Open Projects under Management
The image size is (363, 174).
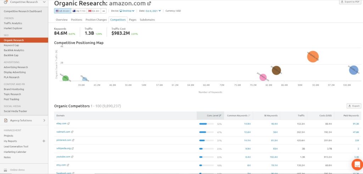click(x=9, y=136)
